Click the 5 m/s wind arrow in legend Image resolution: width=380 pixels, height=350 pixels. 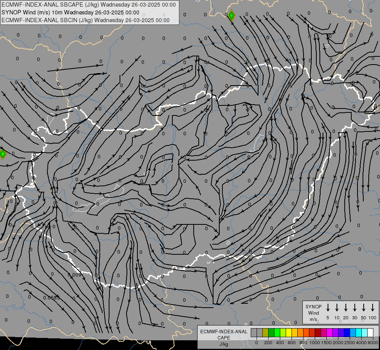click(328, 308)
